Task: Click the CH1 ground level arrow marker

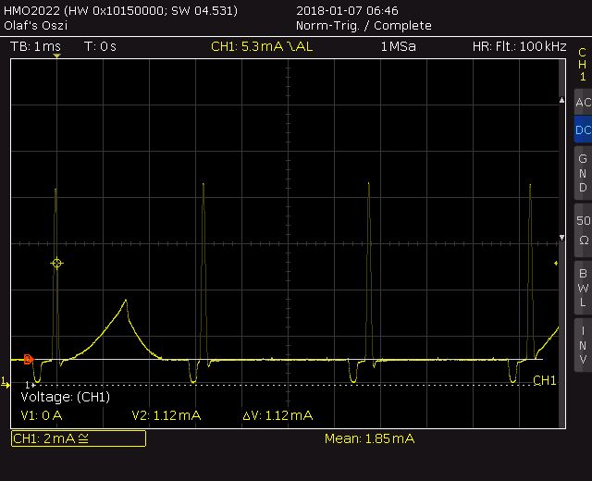Action: pyautogui.click(x=6, y=382)
